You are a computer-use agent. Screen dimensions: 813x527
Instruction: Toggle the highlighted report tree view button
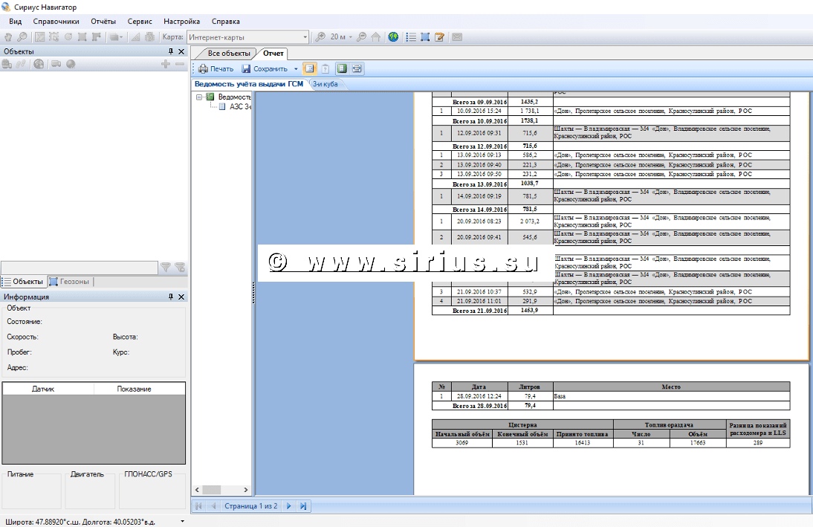point(309,68)
